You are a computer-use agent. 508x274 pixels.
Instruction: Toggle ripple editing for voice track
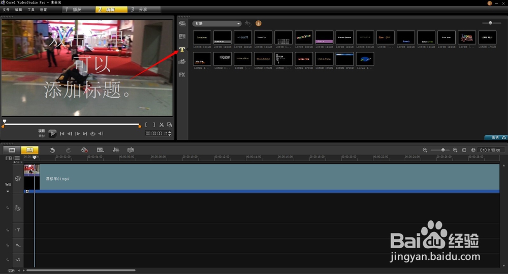(x=8, y=245)
